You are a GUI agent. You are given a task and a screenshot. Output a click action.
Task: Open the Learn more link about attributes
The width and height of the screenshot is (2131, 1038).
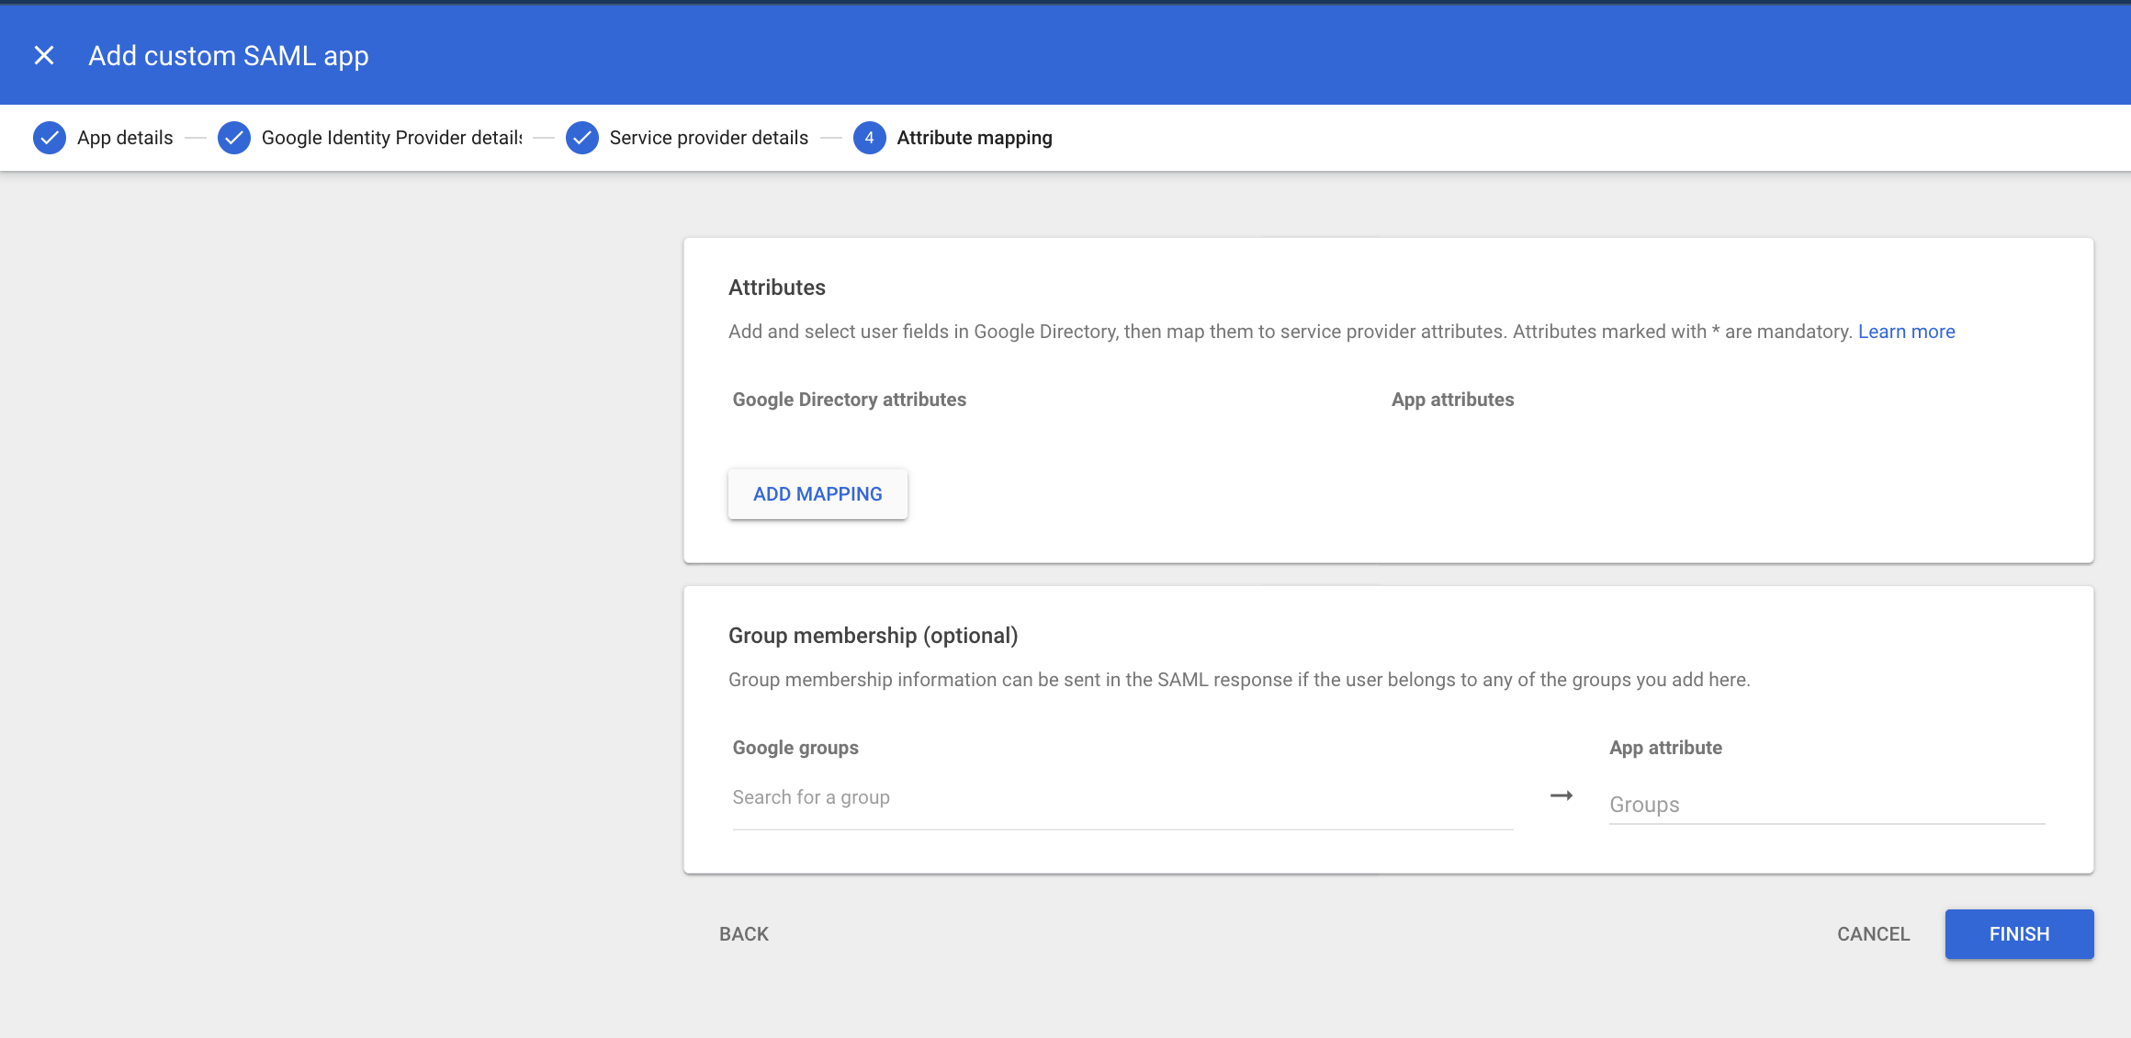tap(1907, 331)
